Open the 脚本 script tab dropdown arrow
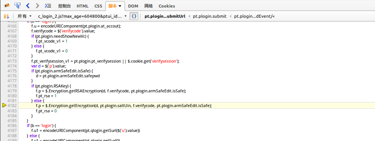The image size is (375, 141). click(120, 6)
